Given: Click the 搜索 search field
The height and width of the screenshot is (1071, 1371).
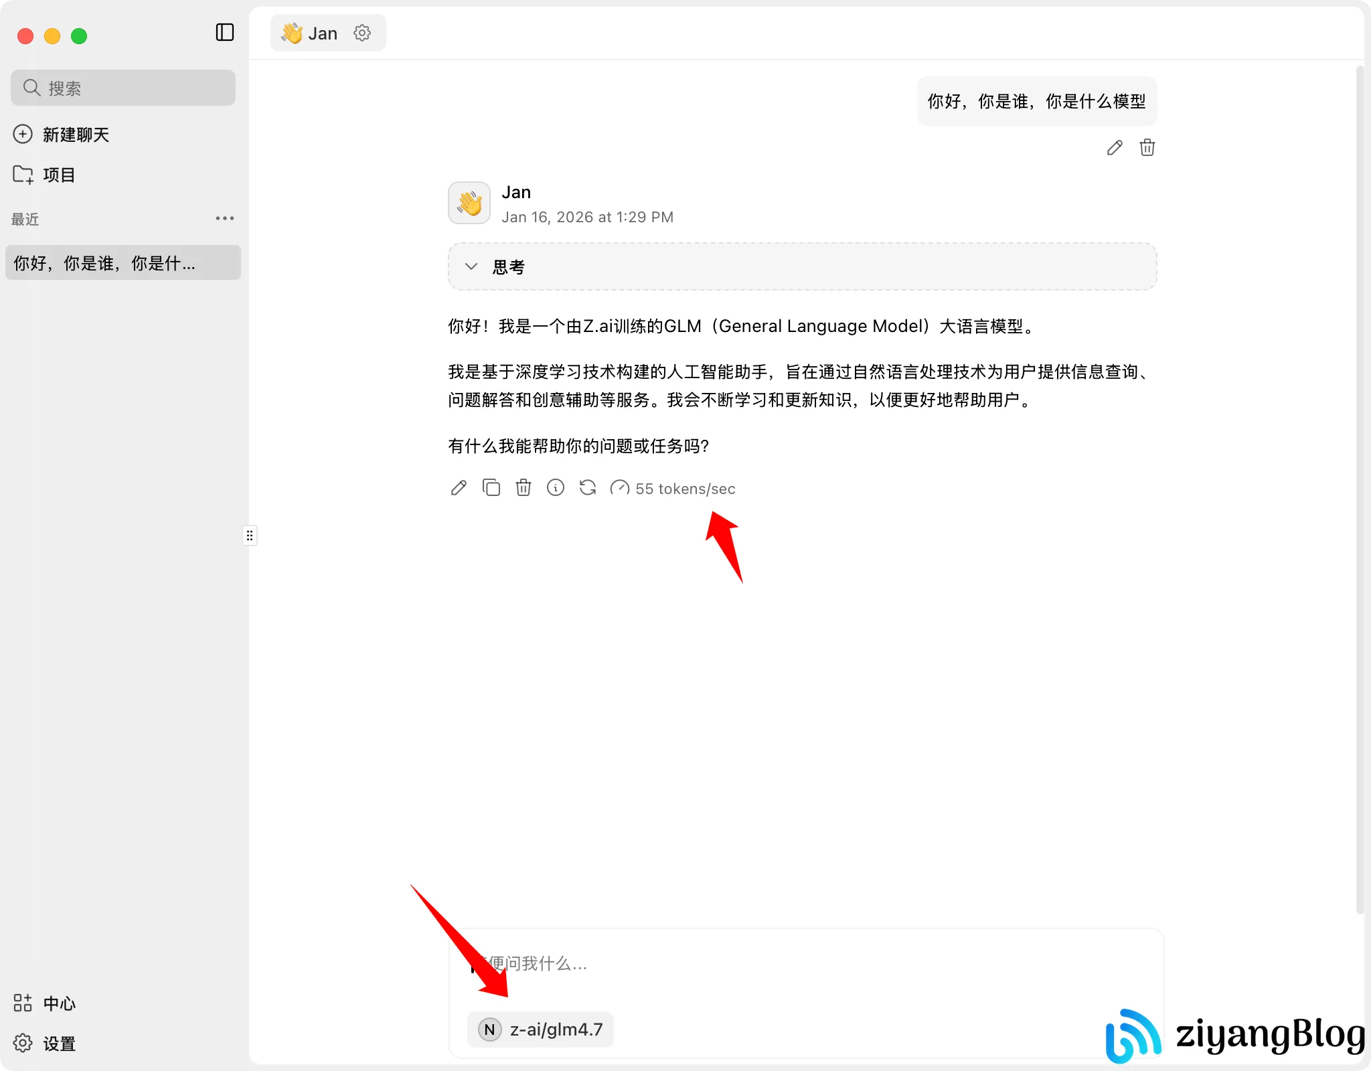Looking at the screenshot, I should coord(123,87).
